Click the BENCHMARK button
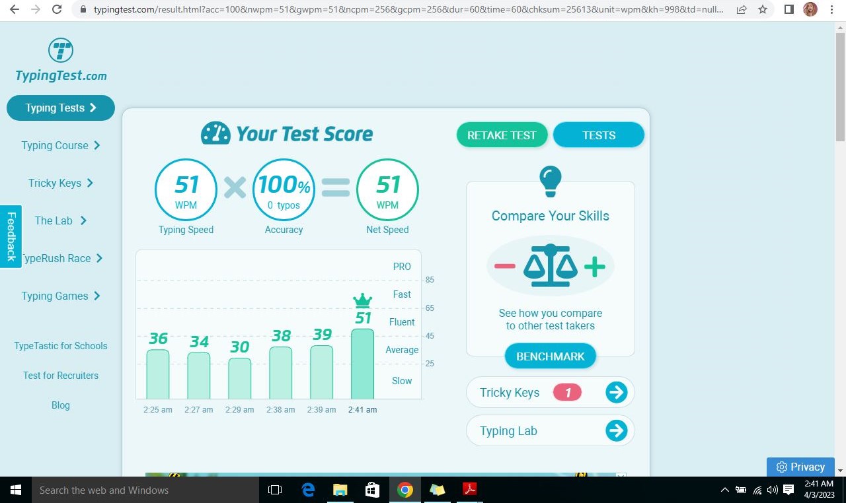This screenshot has height=503, width=846. coord(551,356)
